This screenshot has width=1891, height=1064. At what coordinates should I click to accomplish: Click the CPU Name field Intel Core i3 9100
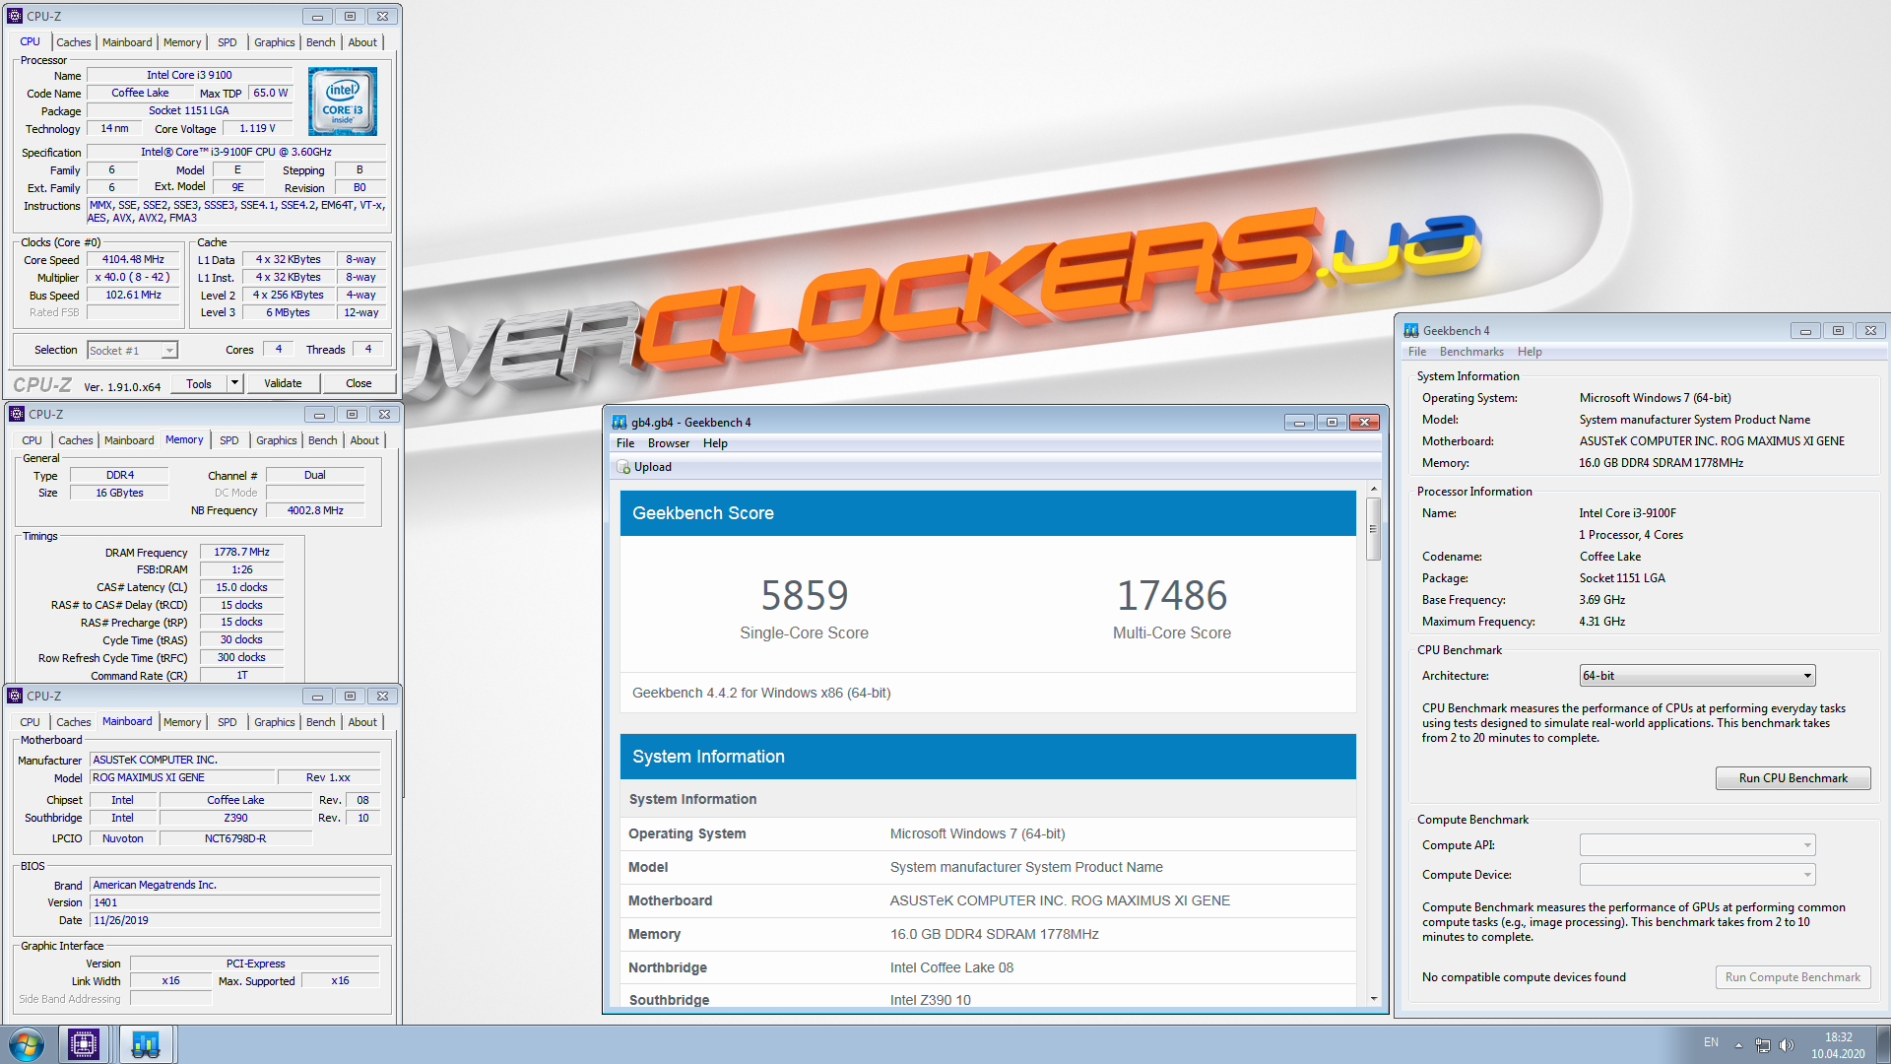[x=190, y=75]
